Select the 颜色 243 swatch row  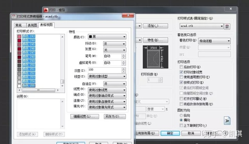[x=26, y=36]
